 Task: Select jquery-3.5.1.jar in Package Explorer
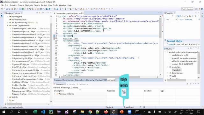20,94
